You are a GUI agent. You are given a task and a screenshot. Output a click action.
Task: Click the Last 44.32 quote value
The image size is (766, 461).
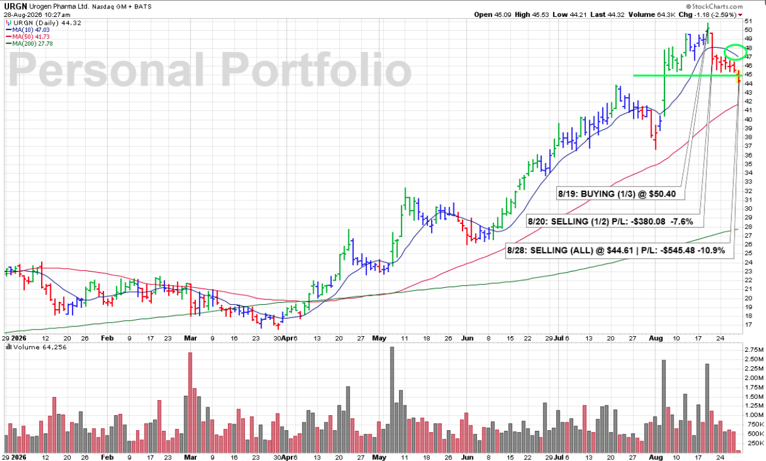click(x=607, y=14)
